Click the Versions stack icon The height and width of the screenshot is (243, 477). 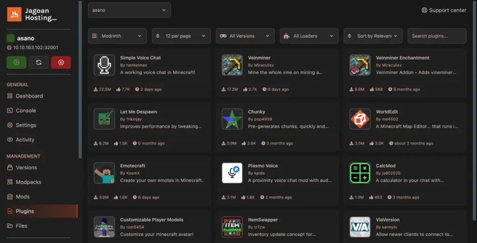pos(10,168)
